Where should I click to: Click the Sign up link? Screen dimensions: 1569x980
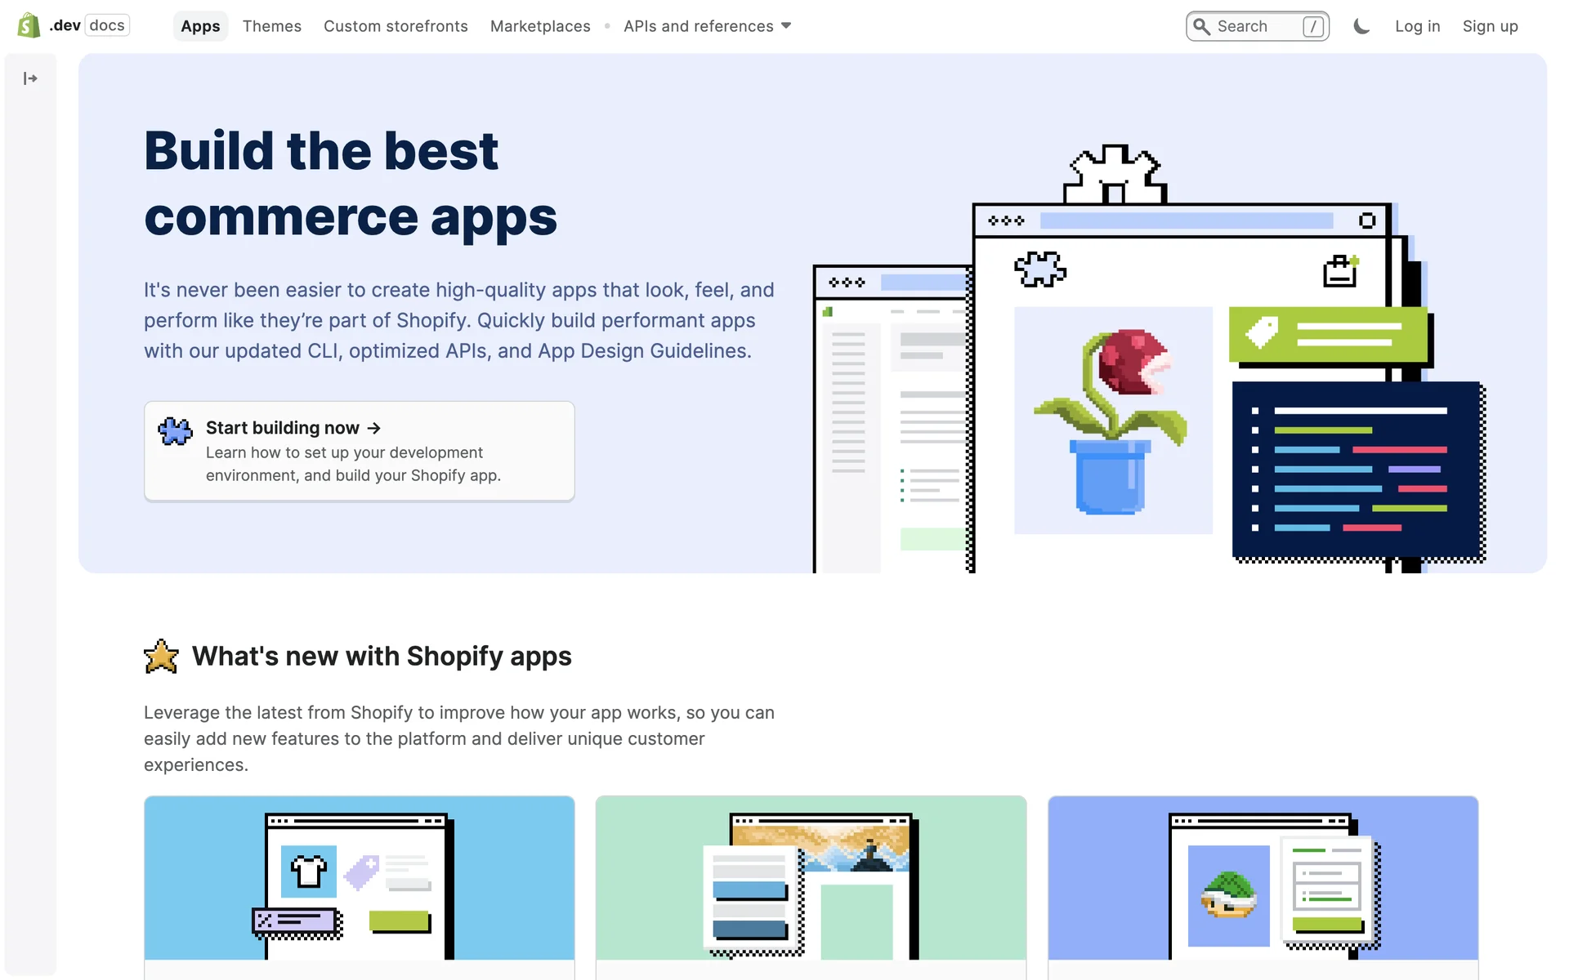point(1490,26)
